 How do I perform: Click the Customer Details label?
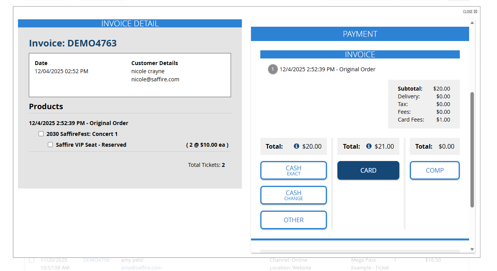[x=155, y=63]
